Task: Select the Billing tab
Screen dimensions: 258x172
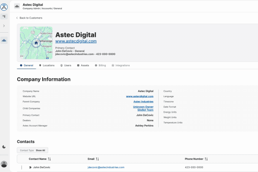Action: 100,65
